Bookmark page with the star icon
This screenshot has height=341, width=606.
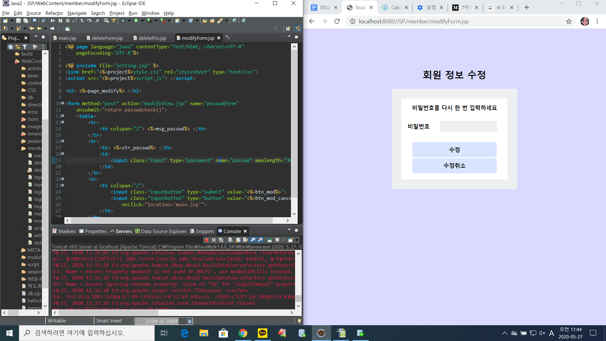point(569,21)
